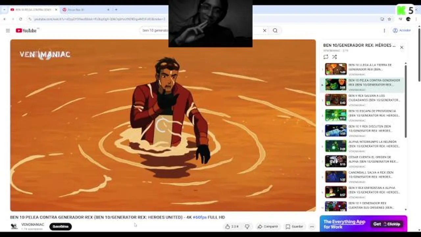Open BEN 10/GENERADOR REX: HÉROES playlist title
Image resolution: width=421 pixels, height=237 pixels.
pyautogui.click(x=359, y=45)
